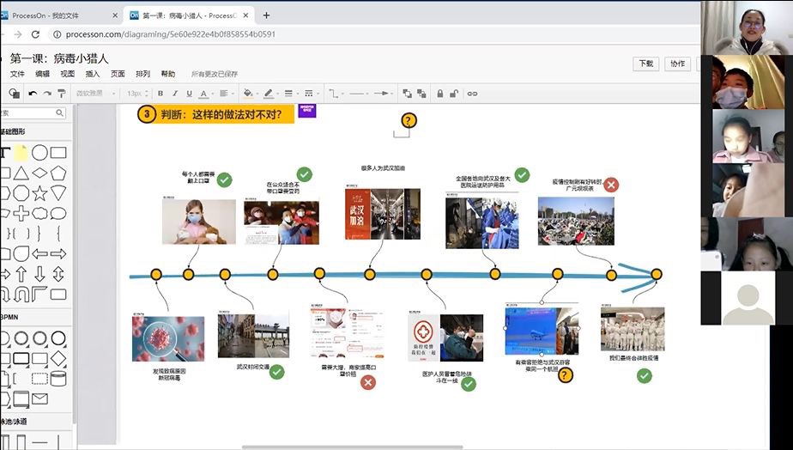The image size is (793, 450).
Task: Choose the left arrow block shape
Action: [39, 253]
